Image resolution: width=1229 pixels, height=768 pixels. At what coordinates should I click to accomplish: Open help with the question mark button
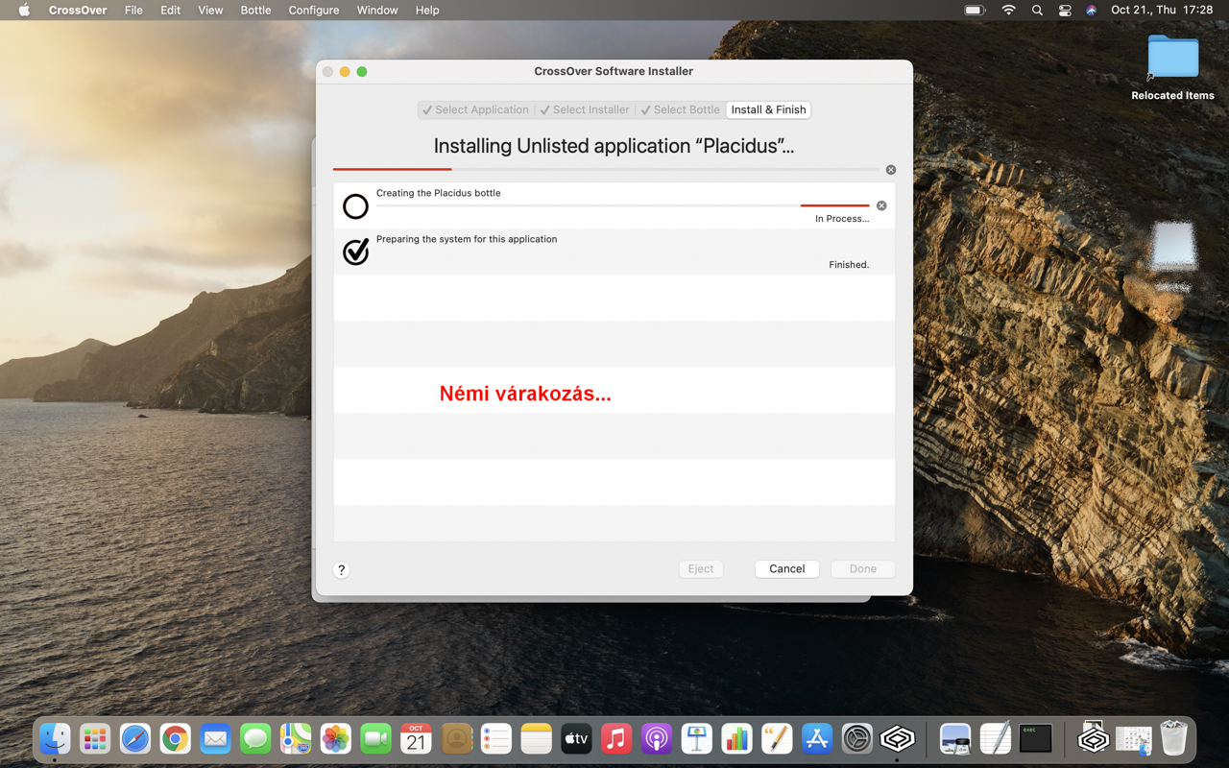341,569
